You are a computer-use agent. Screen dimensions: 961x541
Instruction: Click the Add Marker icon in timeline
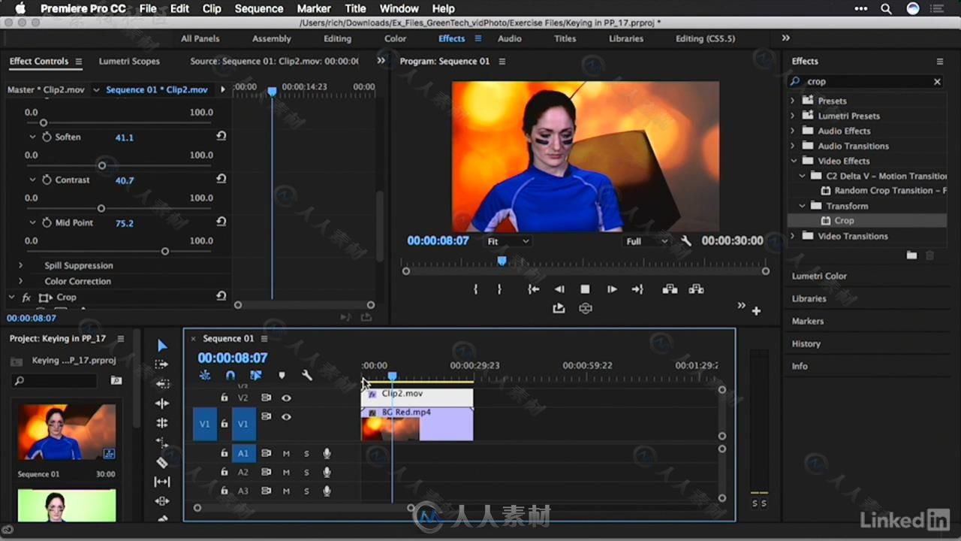point(282,376)
